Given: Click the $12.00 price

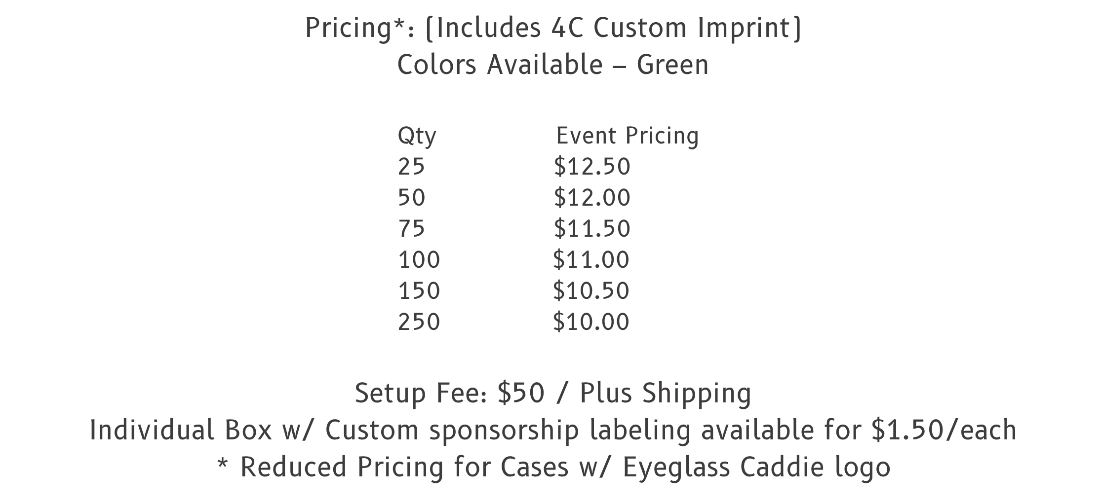Looking at the screenshot, I should [592, 198].
